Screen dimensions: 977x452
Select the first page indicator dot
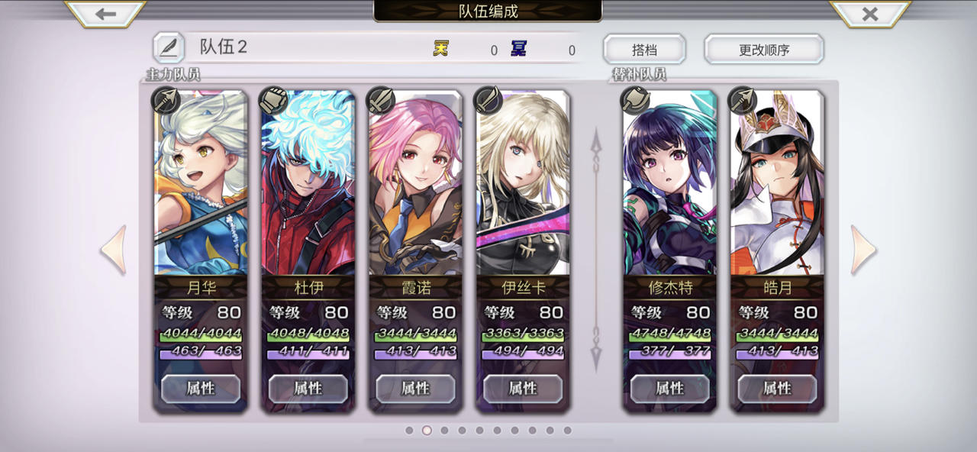coord(409,431)
